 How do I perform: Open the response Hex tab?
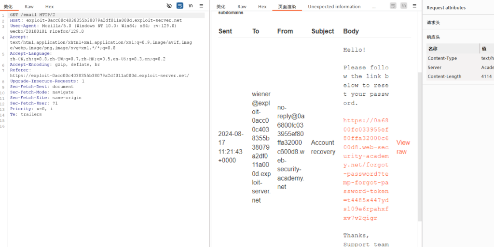262,7
